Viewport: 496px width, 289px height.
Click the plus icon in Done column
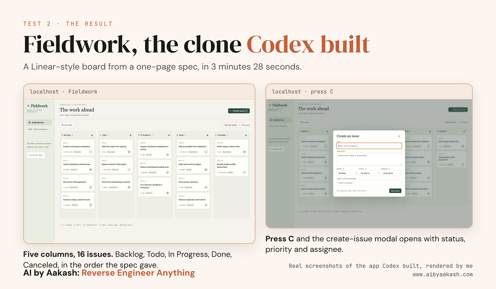(x=207, y=135)
